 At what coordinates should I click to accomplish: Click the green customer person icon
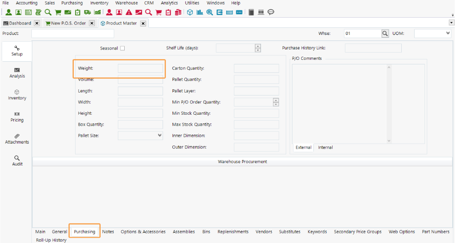[x=9, y=12]
